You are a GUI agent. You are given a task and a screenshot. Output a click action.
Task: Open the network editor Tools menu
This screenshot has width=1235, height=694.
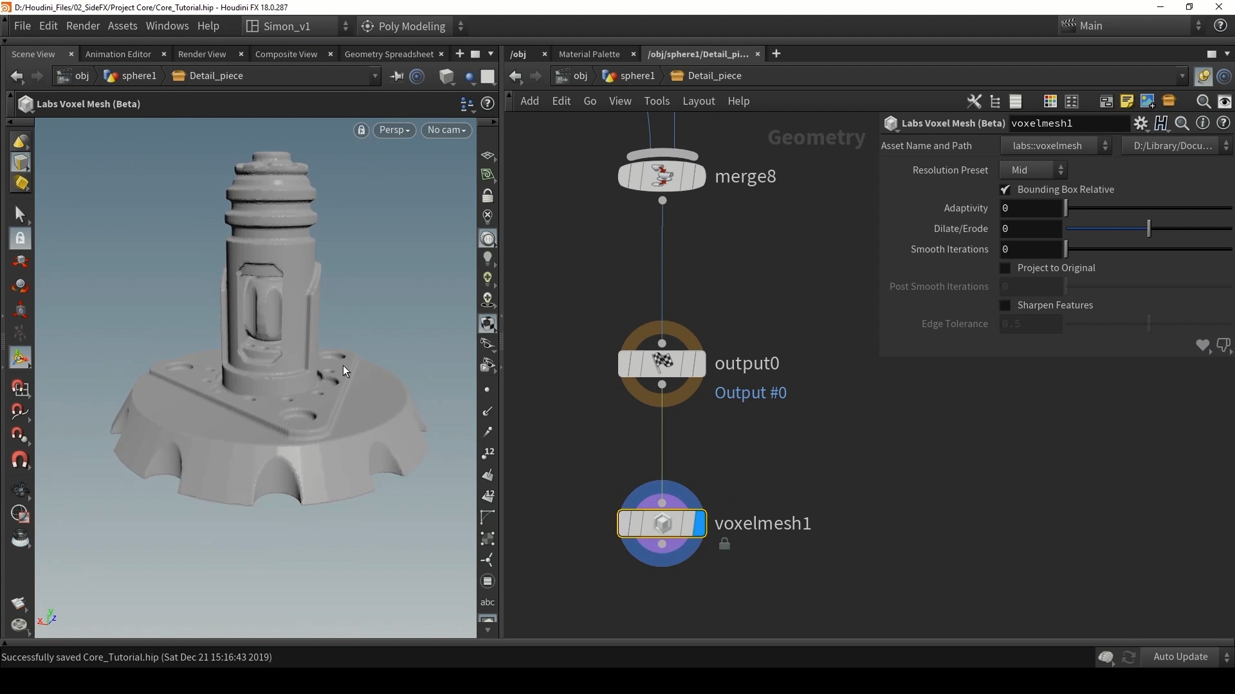tap(657, 102)
